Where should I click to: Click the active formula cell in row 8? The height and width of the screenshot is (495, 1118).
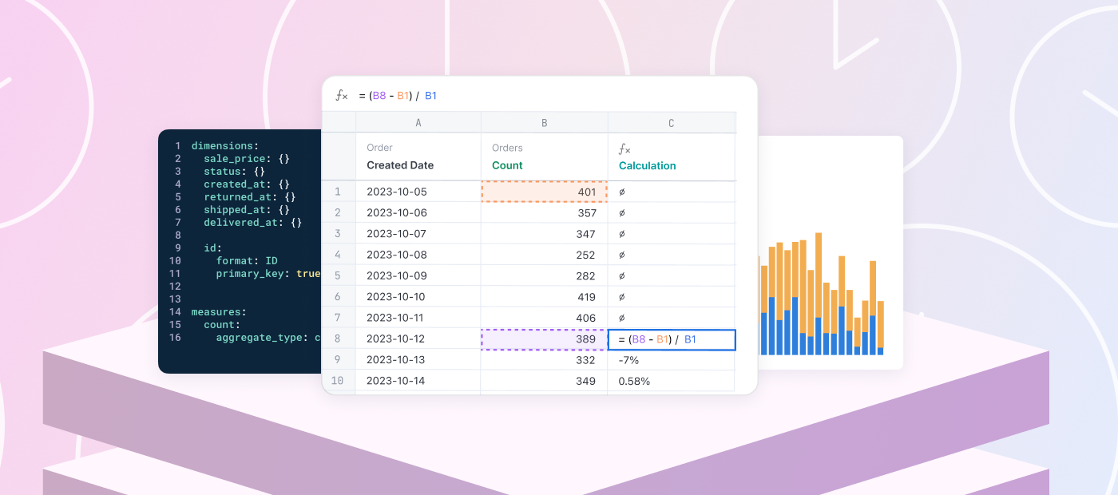[671, 339]
